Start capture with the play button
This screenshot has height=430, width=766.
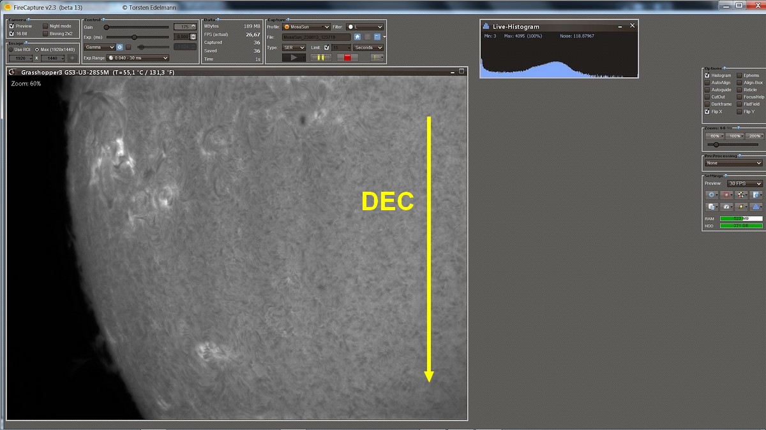[x=292, y=57]
